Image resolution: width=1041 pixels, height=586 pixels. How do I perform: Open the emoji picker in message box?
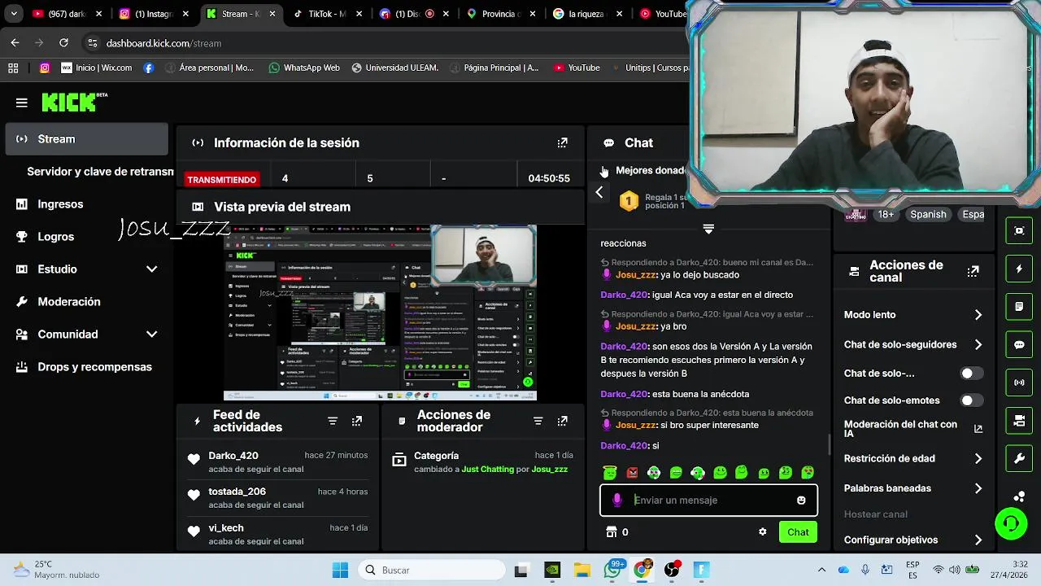tap(801, 500)
